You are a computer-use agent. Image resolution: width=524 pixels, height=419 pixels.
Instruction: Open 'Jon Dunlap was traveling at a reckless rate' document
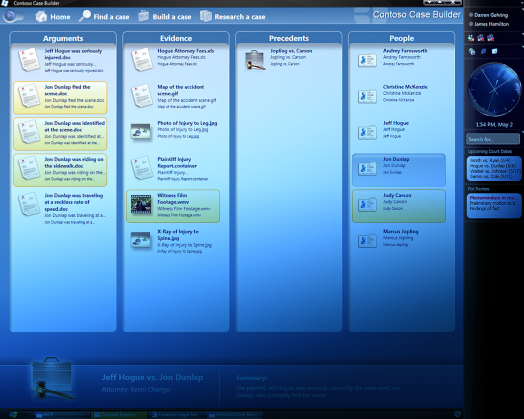pyautogui.click(x=61, y=209)
